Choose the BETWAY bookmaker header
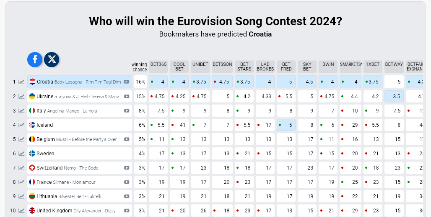The width and height of the screenshot is (431, 217). (394, 65)
